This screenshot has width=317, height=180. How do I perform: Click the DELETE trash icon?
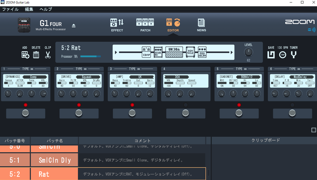36,55
